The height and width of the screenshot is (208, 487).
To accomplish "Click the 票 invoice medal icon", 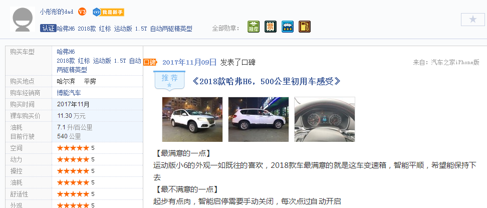I will (x=271, y=27).
